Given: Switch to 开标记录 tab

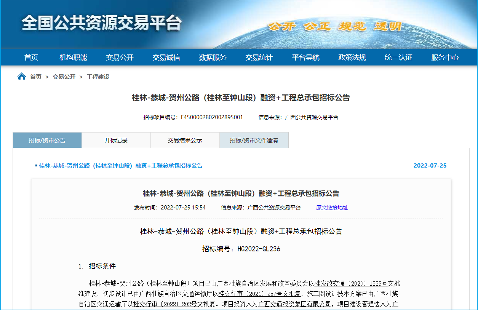Looking at the screenshot, I should click(116, 140).
